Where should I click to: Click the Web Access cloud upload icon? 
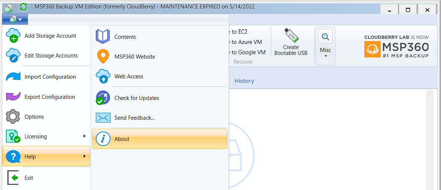103,77
